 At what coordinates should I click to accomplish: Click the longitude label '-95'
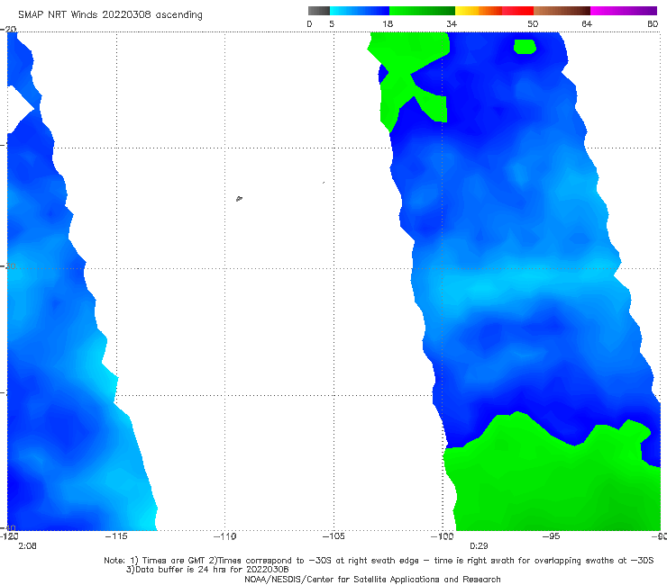tap(552, 536)
